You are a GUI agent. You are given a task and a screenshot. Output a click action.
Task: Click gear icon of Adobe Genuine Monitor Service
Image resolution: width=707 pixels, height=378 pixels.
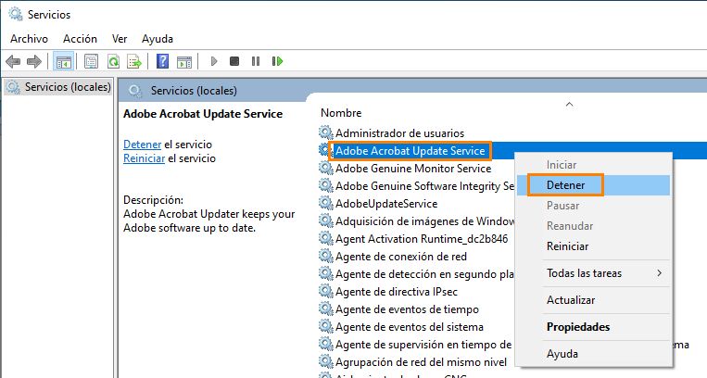[325, 168]
